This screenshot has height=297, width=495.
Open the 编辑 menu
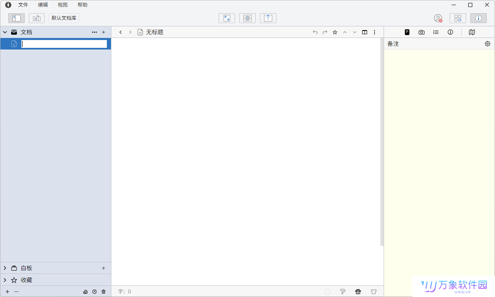tap(43, 5)
